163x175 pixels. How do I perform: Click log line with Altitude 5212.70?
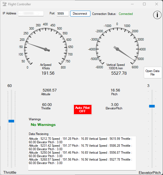(x=80, y=140)
